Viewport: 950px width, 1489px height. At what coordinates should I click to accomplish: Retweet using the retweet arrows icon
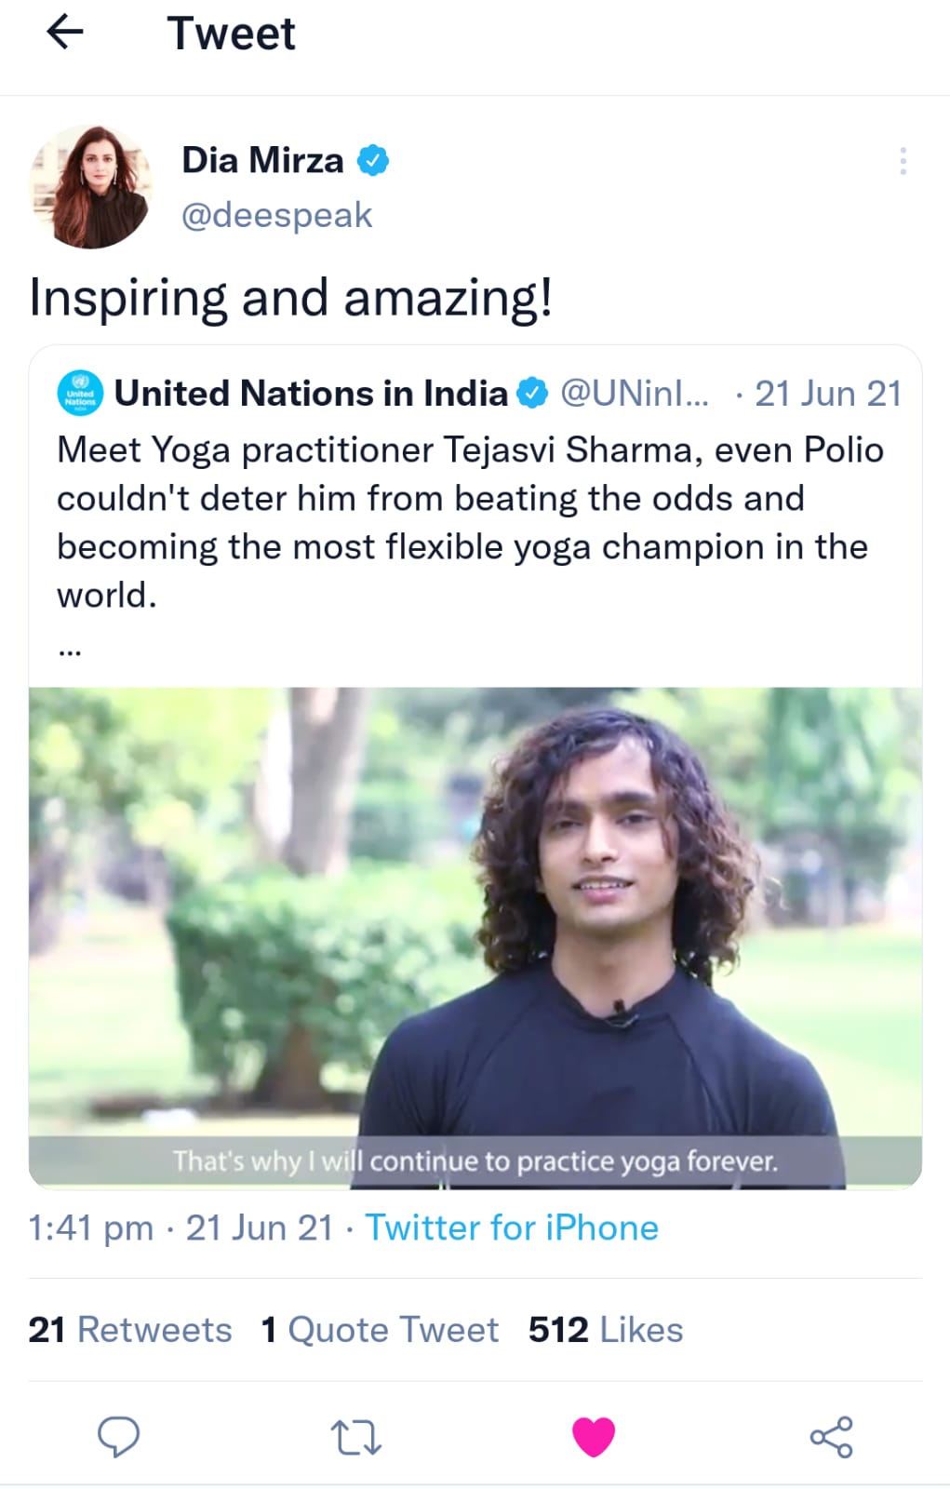point(356,1437)
